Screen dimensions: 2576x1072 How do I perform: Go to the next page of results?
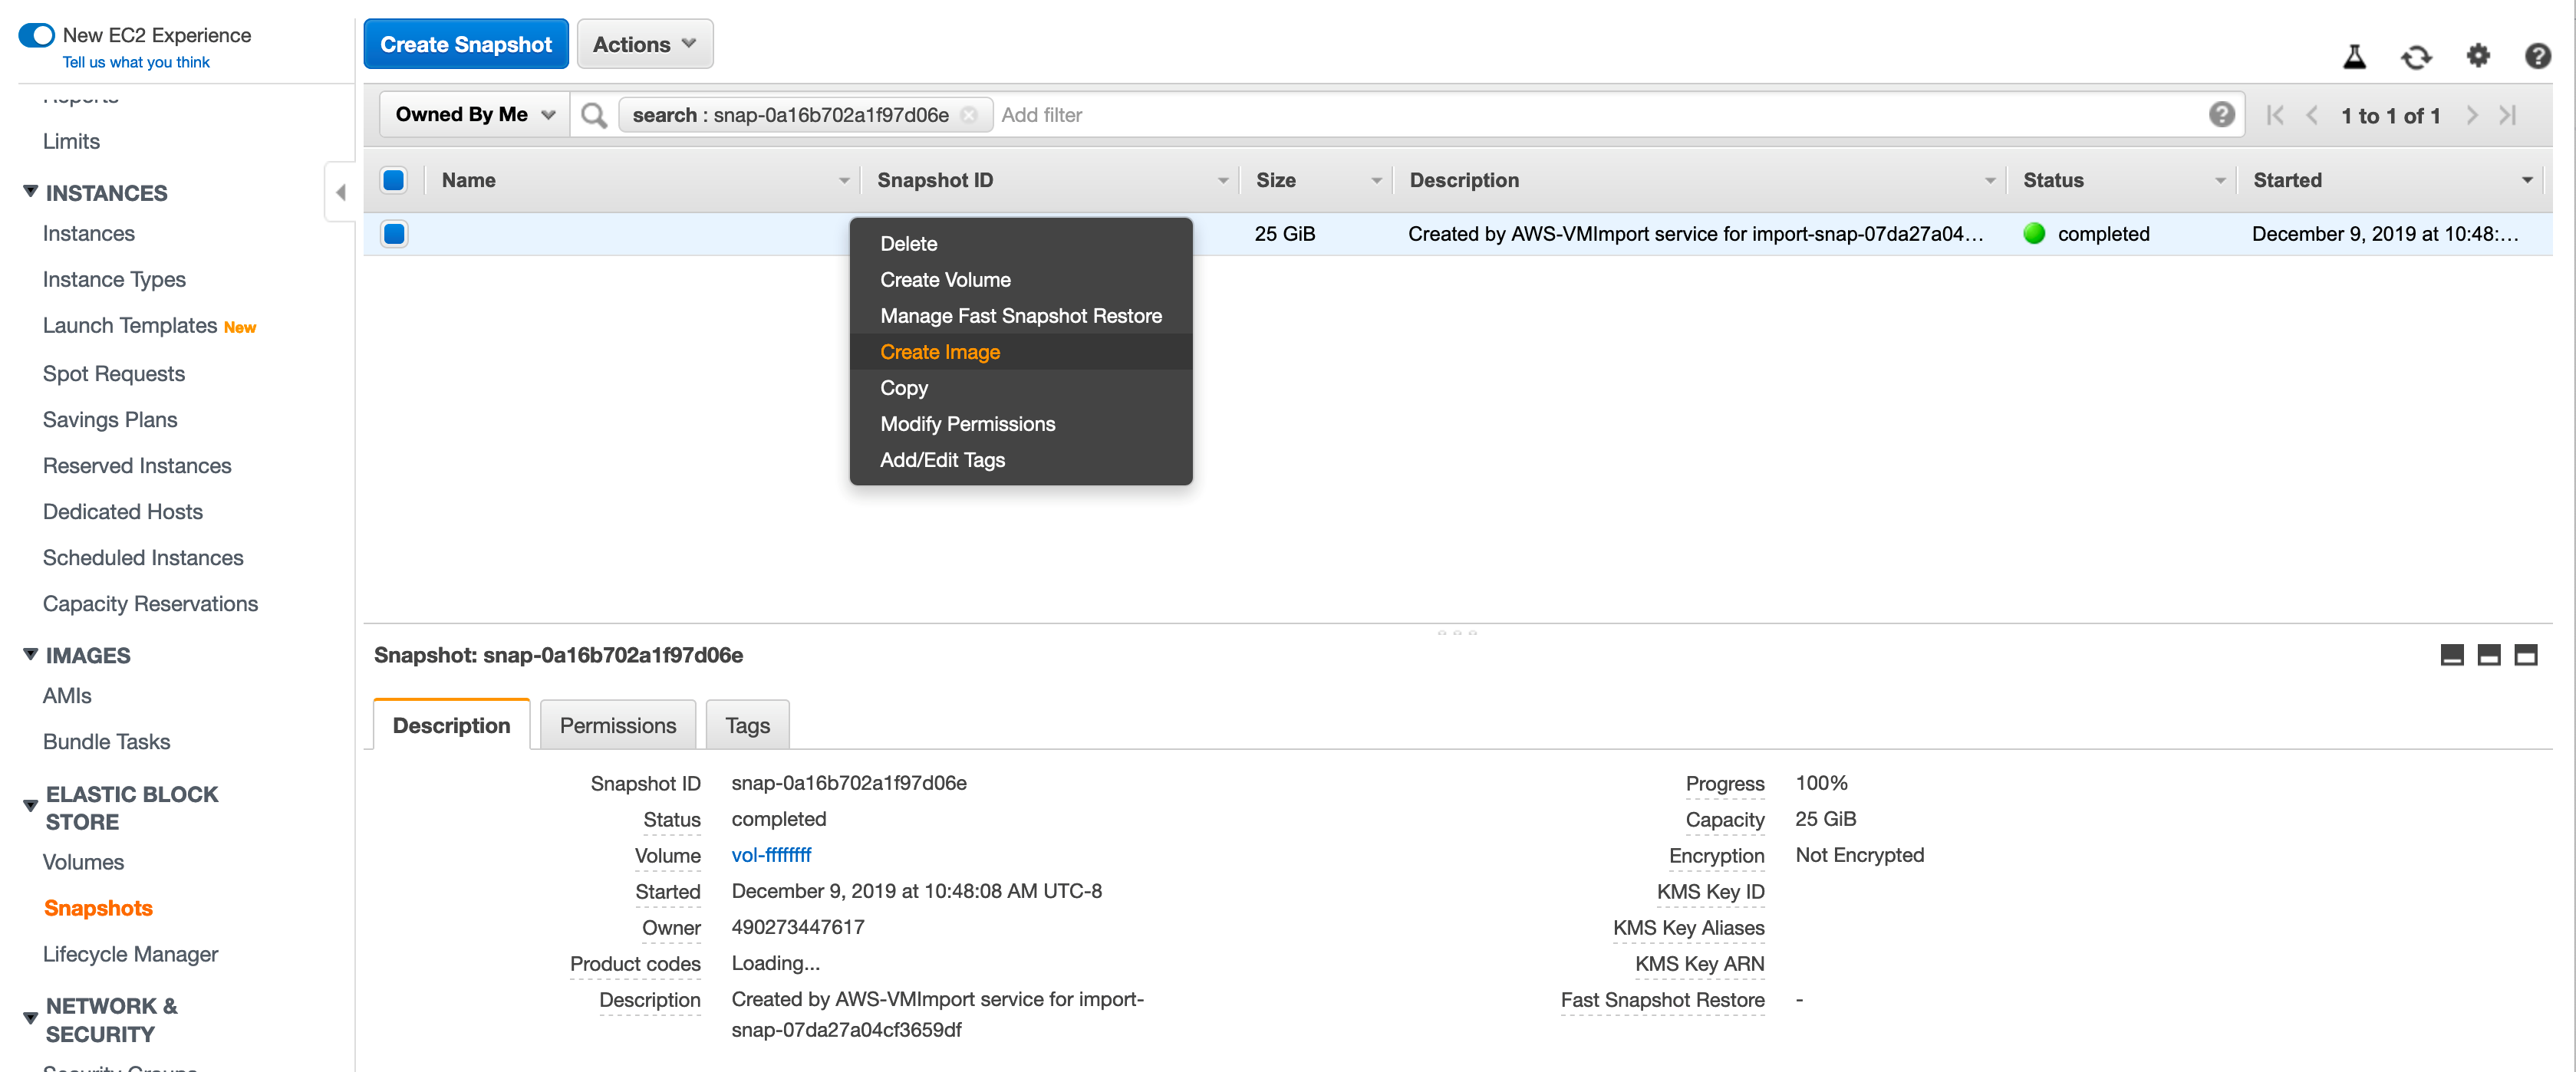pos(2472,115)
